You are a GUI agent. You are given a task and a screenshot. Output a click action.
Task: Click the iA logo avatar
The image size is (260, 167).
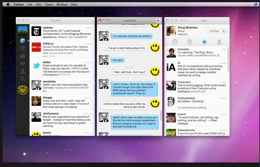pos(171,67)
